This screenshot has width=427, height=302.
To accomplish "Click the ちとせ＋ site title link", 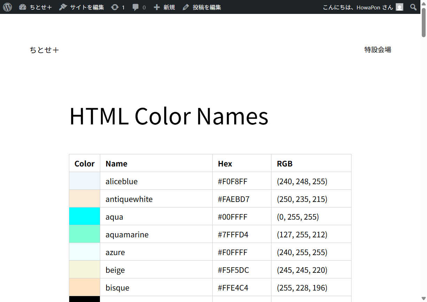I will 44,50.
